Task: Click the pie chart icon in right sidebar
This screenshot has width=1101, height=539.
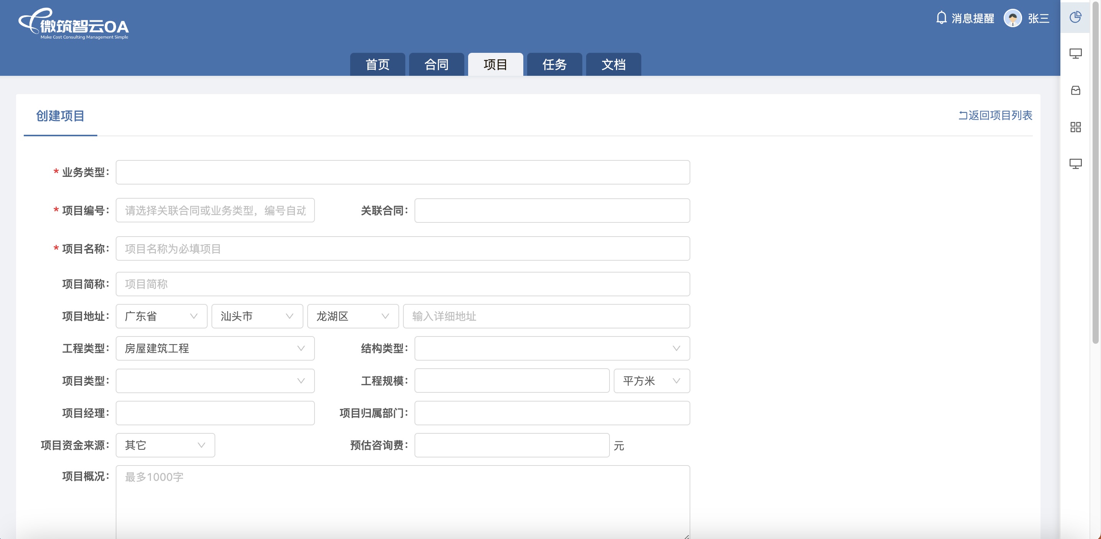Action: [x=1075, y=17]
